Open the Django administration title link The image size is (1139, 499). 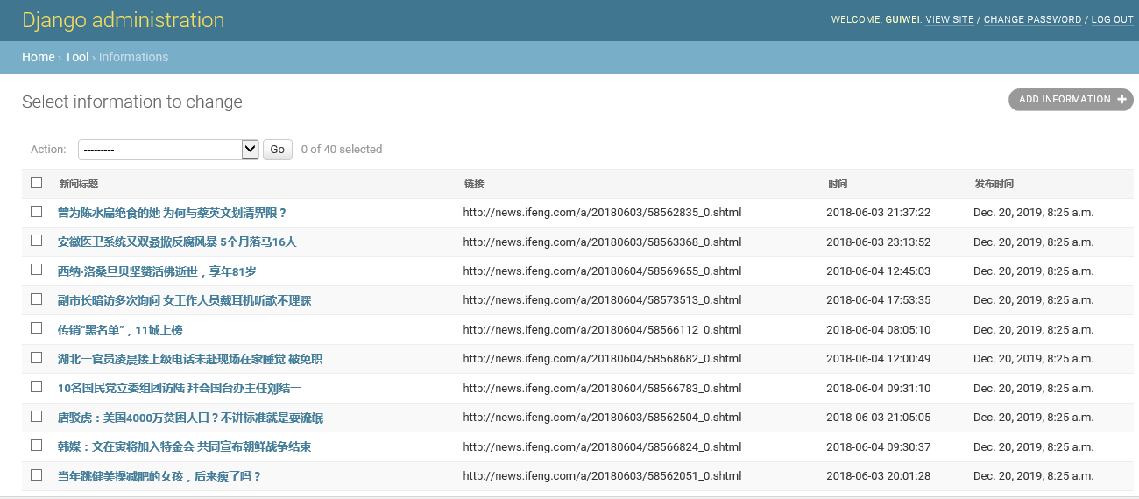click(x=124, y=20)
